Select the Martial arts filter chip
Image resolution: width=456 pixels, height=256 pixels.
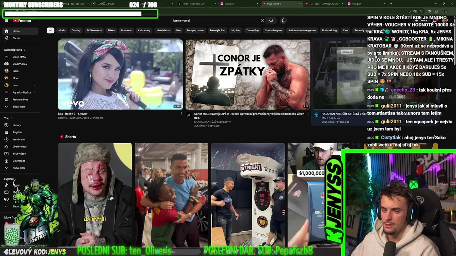point(163,31)
